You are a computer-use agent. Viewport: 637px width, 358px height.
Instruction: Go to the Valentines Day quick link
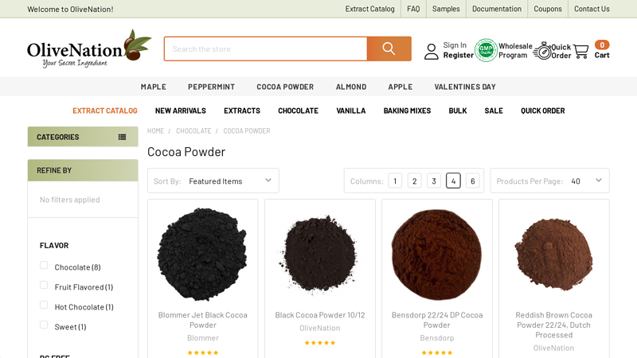(x=465, y=87)
